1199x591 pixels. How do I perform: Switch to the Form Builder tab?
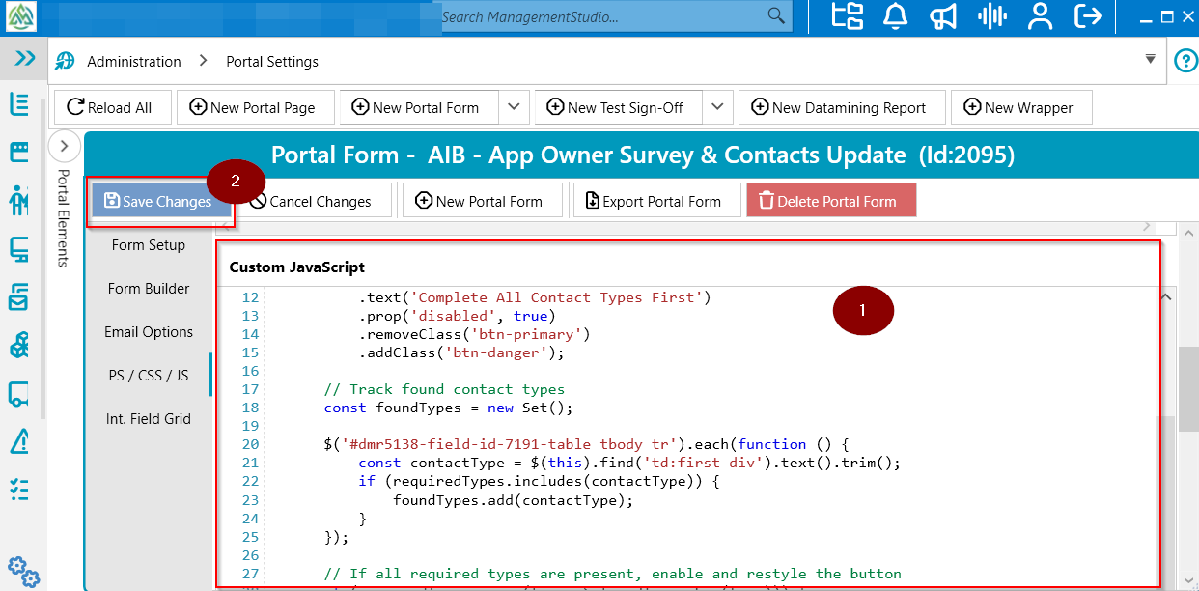coord(149,289)
